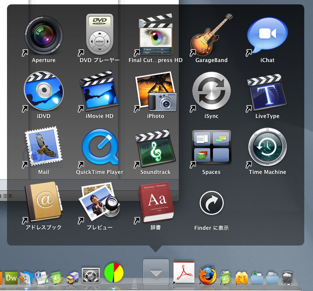
Task: Open green C alias right of Firefox
Action: 226,277
